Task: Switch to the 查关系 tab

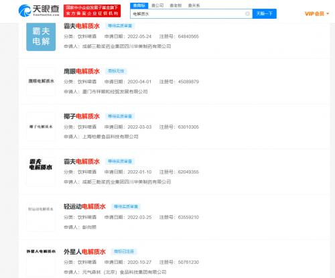Action: (194, 5)
